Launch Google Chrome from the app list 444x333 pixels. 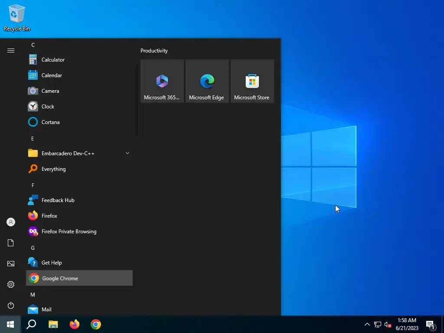(x=79, y=278)
